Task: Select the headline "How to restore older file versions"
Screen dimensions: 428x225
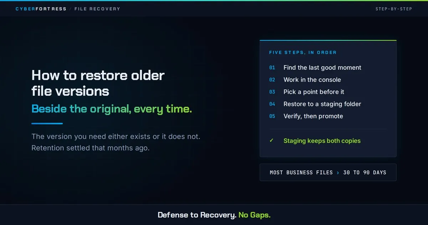Action: pyautogui.click(x=98, y=83)
